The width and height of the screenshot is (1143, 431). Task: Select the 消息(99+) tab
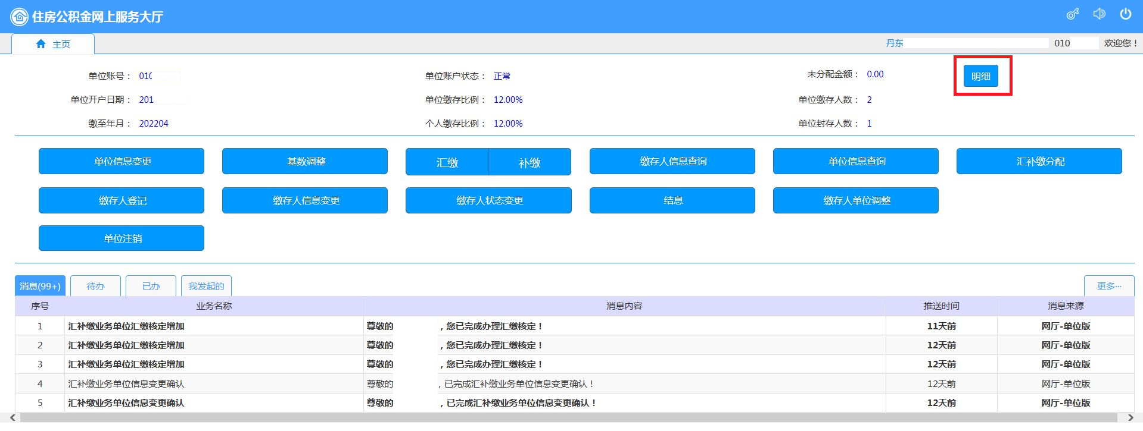tap(40, 286)
